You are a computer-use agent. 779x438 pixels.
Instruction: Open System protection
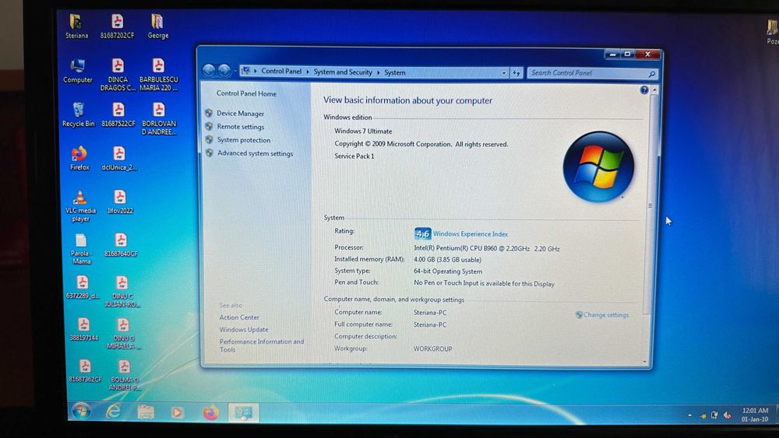tap(243, 140)
